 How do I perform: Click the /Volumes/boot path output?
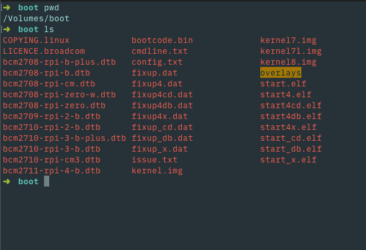point(36,18)
